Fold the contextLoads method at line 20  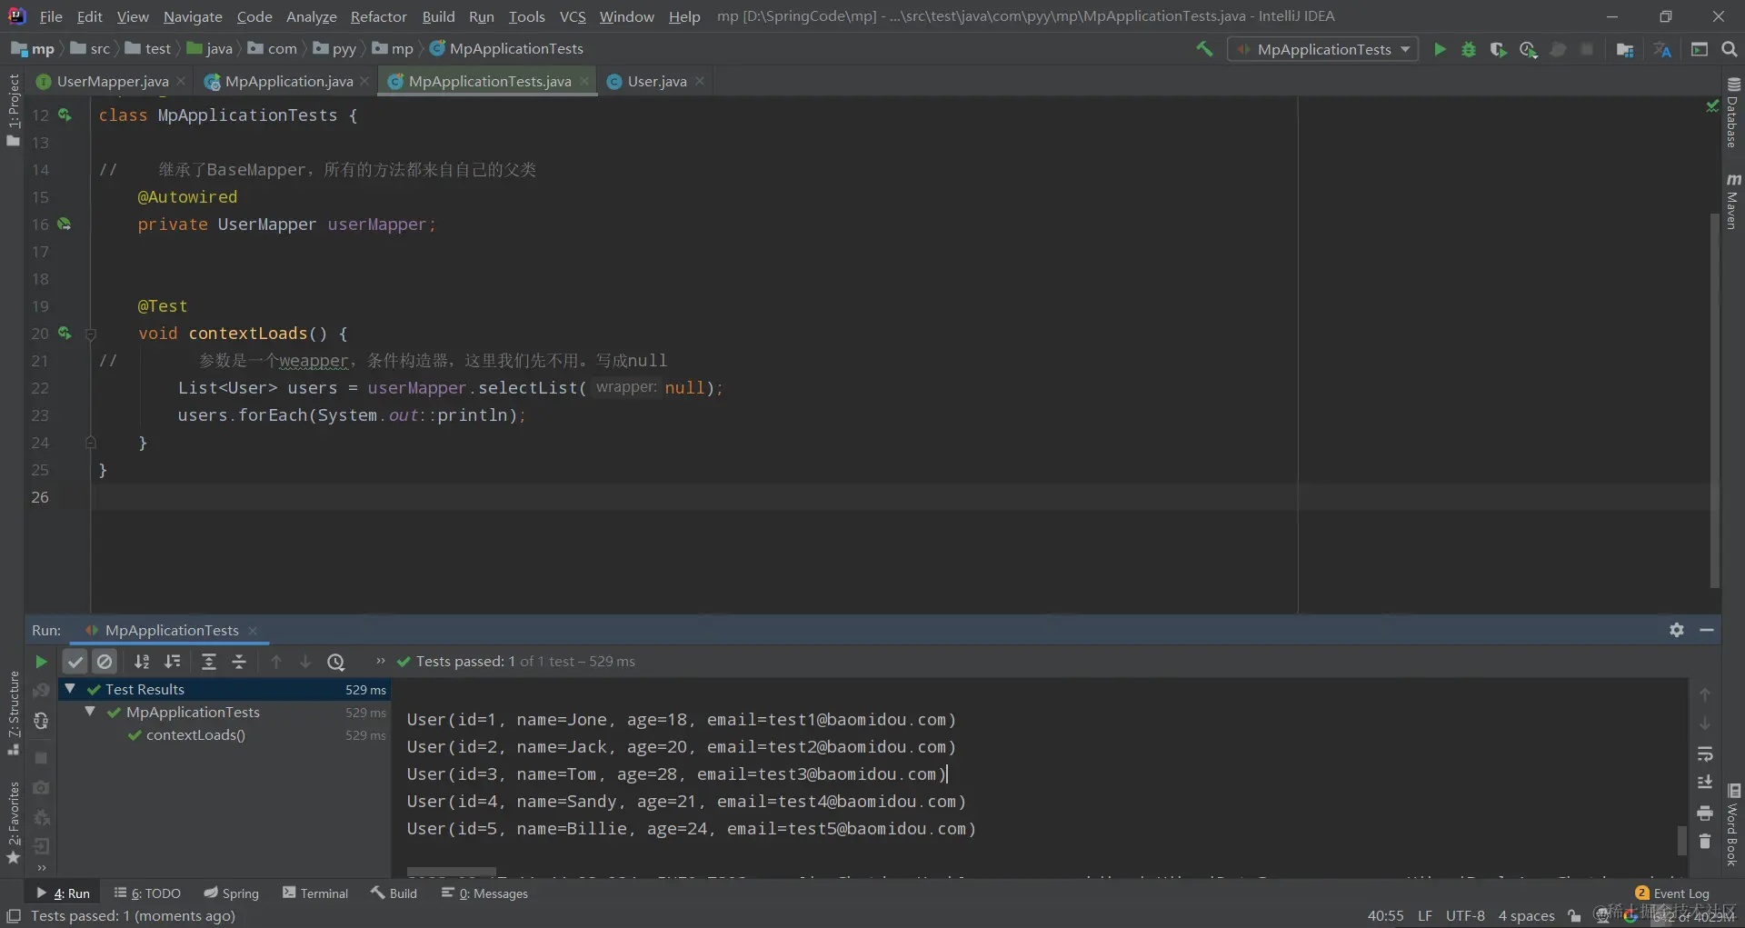pos(91,334)
